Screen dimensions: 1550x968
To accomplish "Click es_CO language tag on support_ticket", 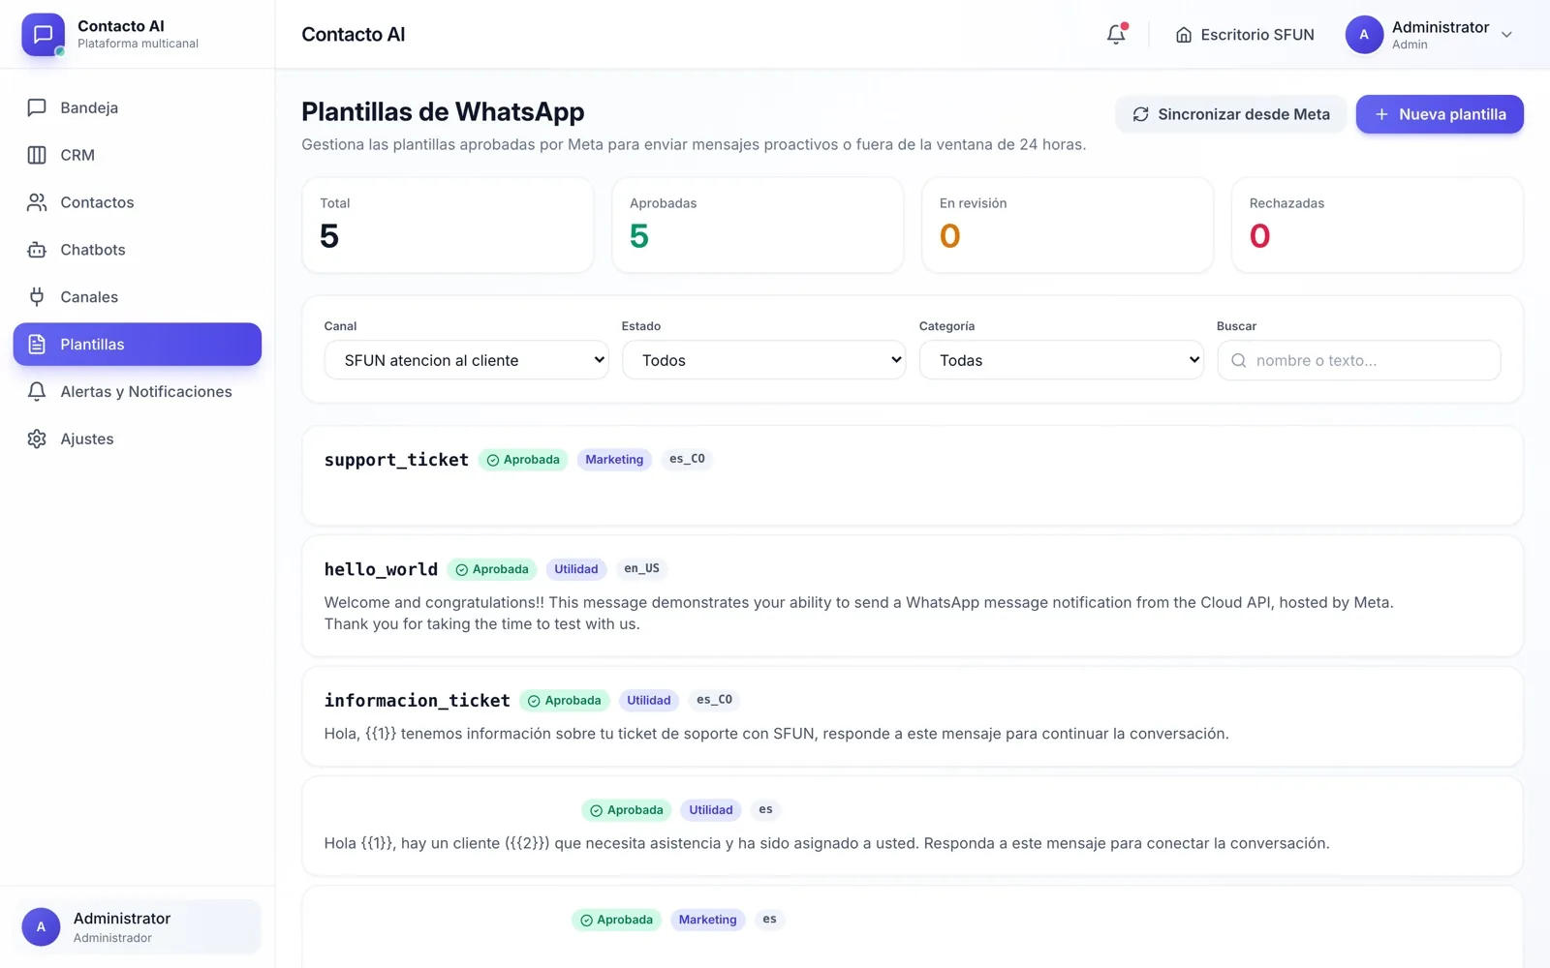I will [687, 459].
